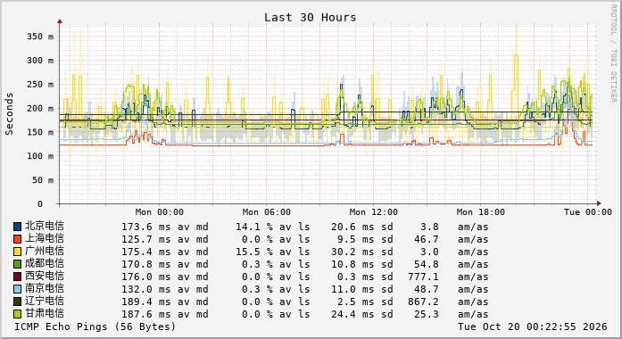Click the Mon 06:00 time axis label
The height and width of the screenshot is (339, 622).
tap(267, 212)
